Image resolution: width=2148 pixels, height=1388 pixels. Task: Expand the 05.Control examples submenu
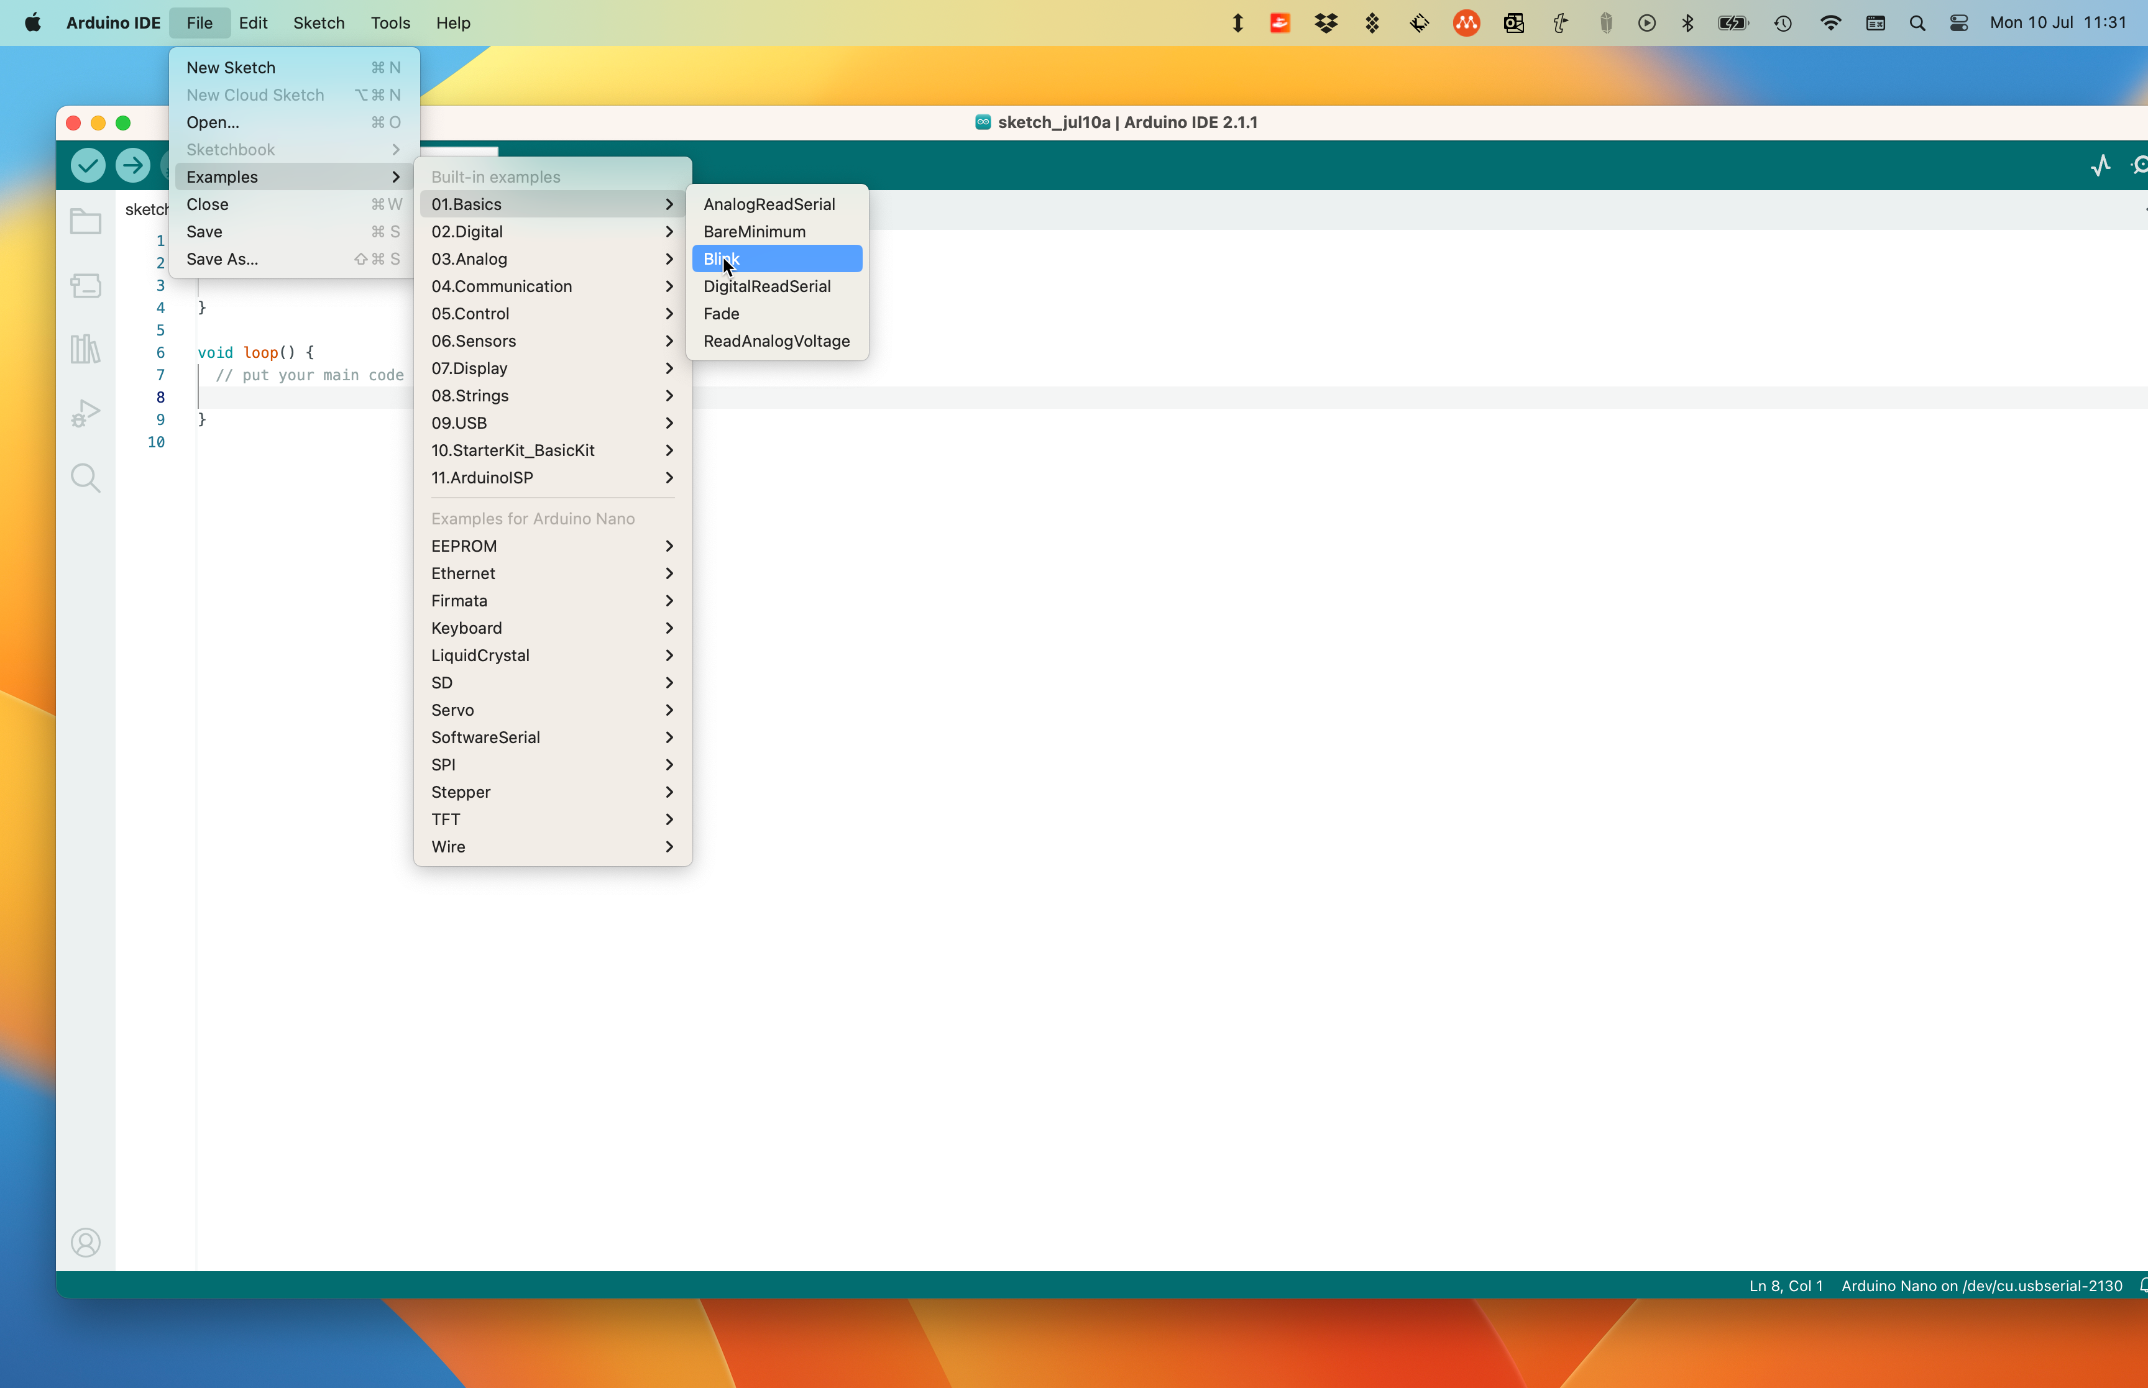click(x=553, y=314)
